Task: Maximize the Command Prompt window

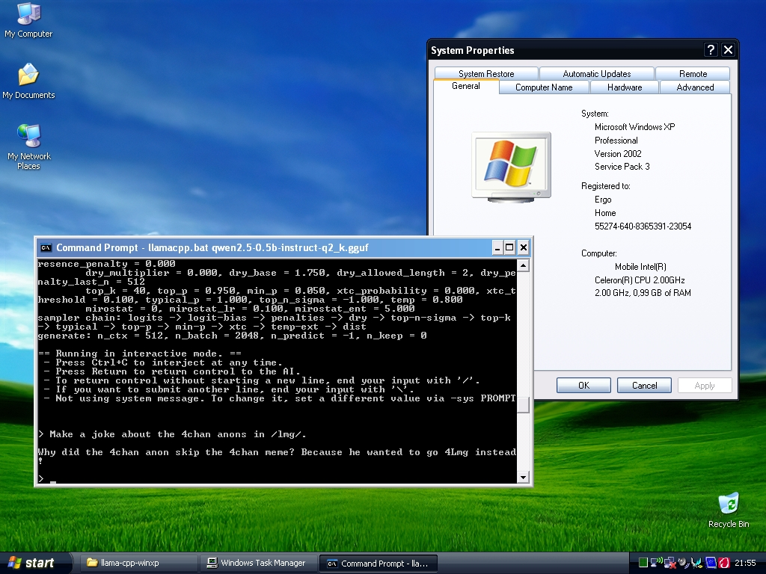Action: (509, 247)
